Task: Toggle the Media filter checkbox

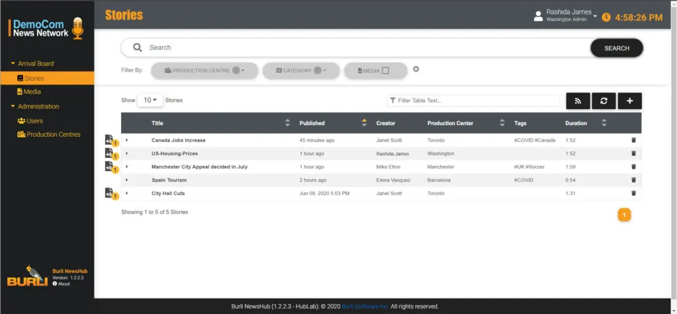Action: click(x=385, y=71)
